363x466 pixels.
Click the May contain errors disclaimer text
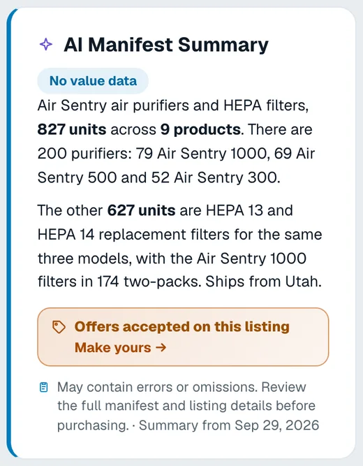pyautogui.click(x=186, y=406)
